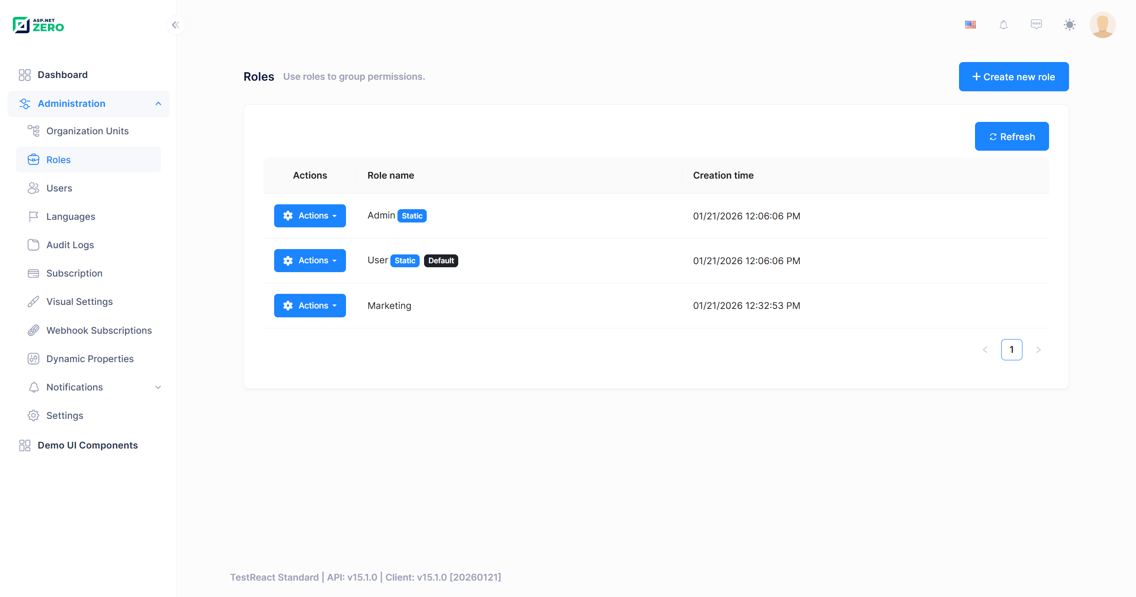
Task: Open Actions dropdown for Marketing role
Action: point(310,306)
